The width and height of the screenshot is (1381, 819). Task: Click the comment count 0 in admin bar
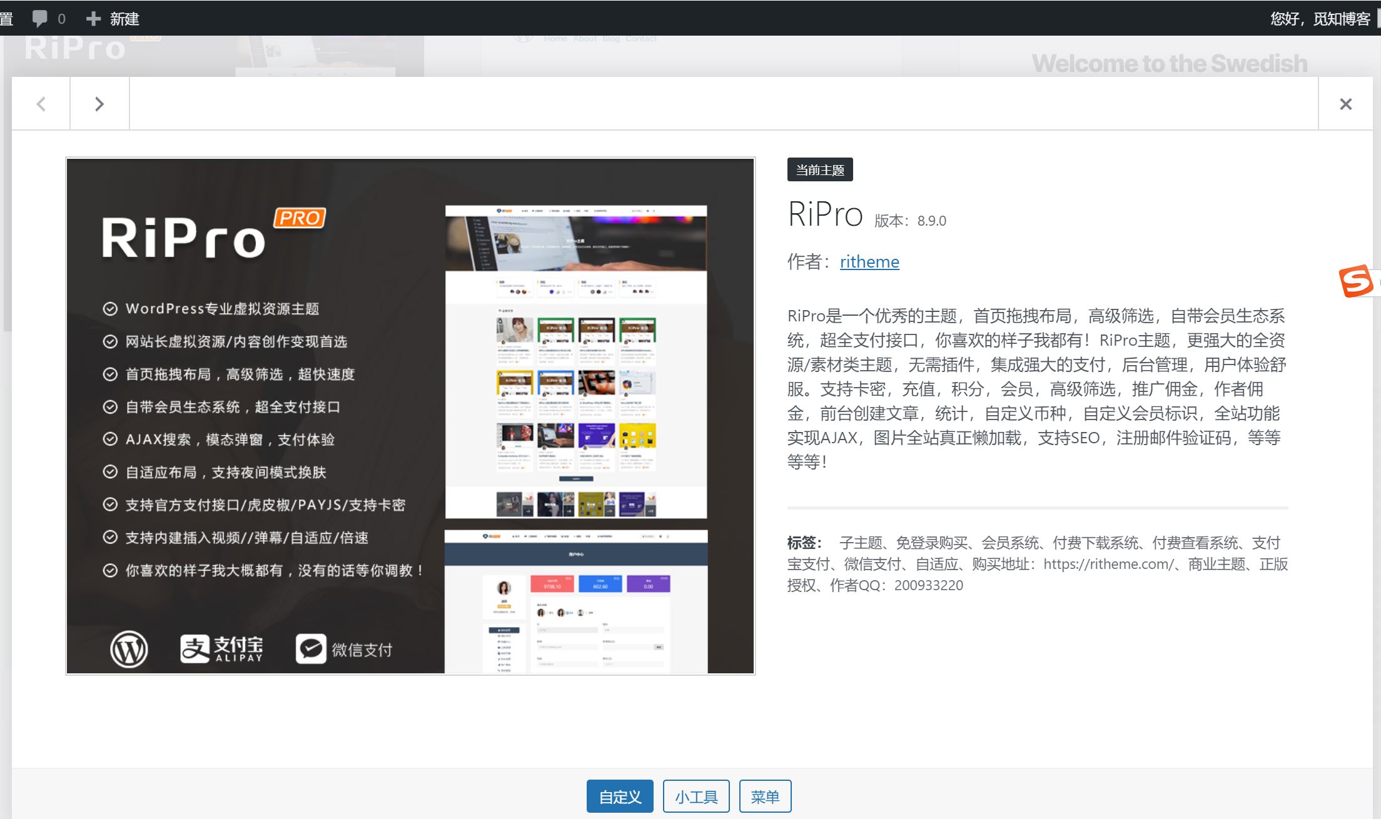[61, 19]
